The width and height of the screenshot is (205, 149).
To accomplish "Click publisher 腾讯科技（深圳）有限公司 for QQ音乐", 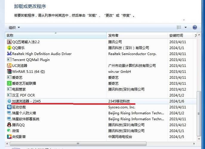I will point(129,48).
